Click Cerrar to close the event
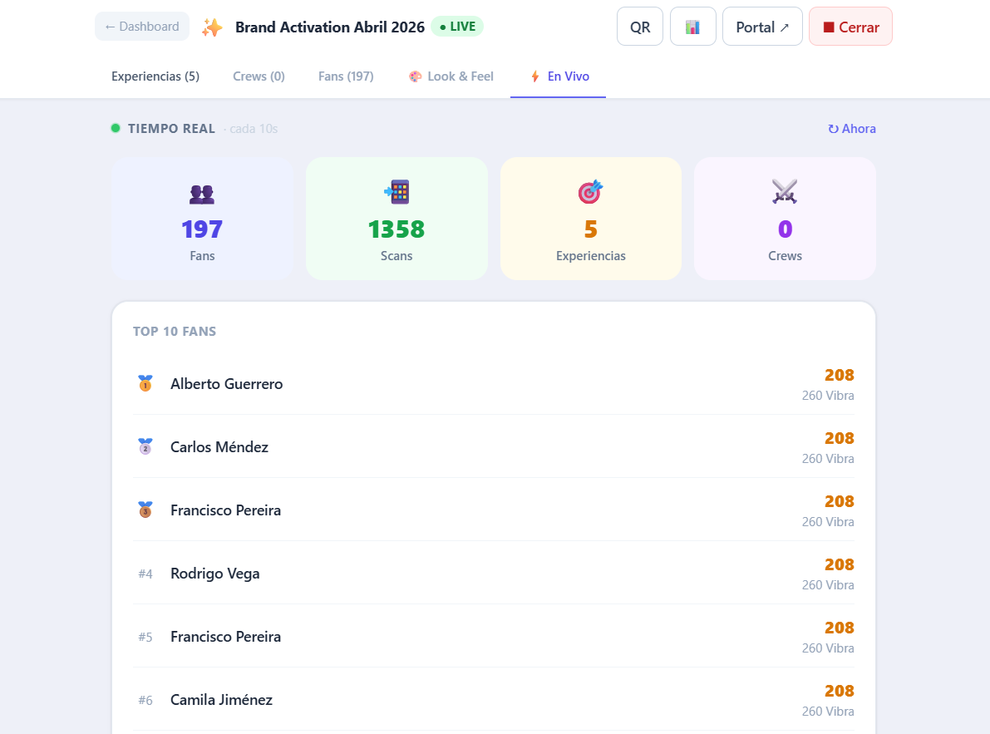This screenshot has width=990, height=734. 850,27
